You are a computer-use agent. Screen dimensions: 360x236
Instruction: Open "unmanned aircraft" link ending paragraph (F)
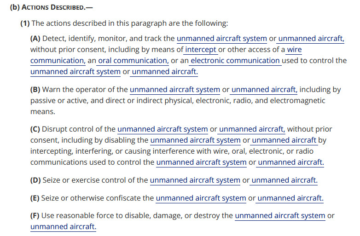pyautogui.click(x=63, y=226)
